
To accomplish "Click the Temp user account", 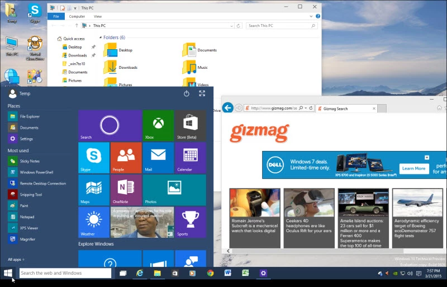I will 20,93.
